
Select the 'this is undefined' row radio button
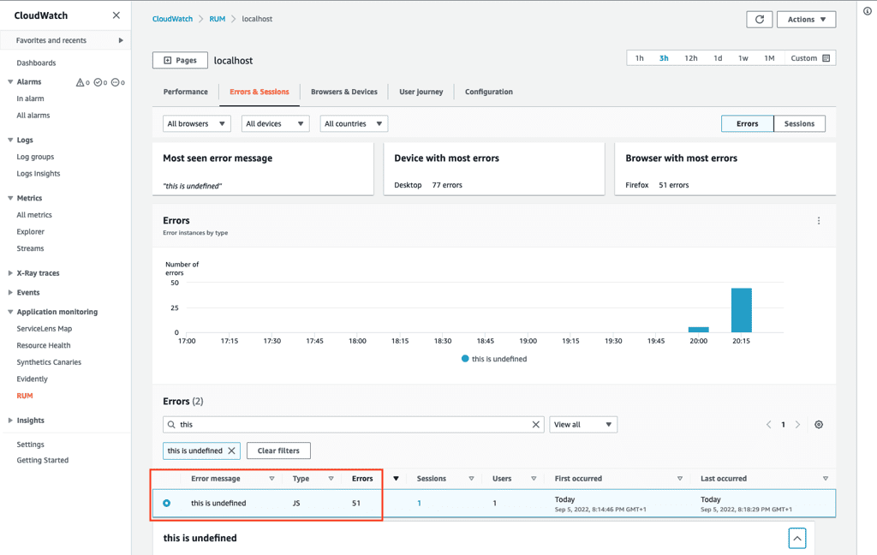coord(167,503)
